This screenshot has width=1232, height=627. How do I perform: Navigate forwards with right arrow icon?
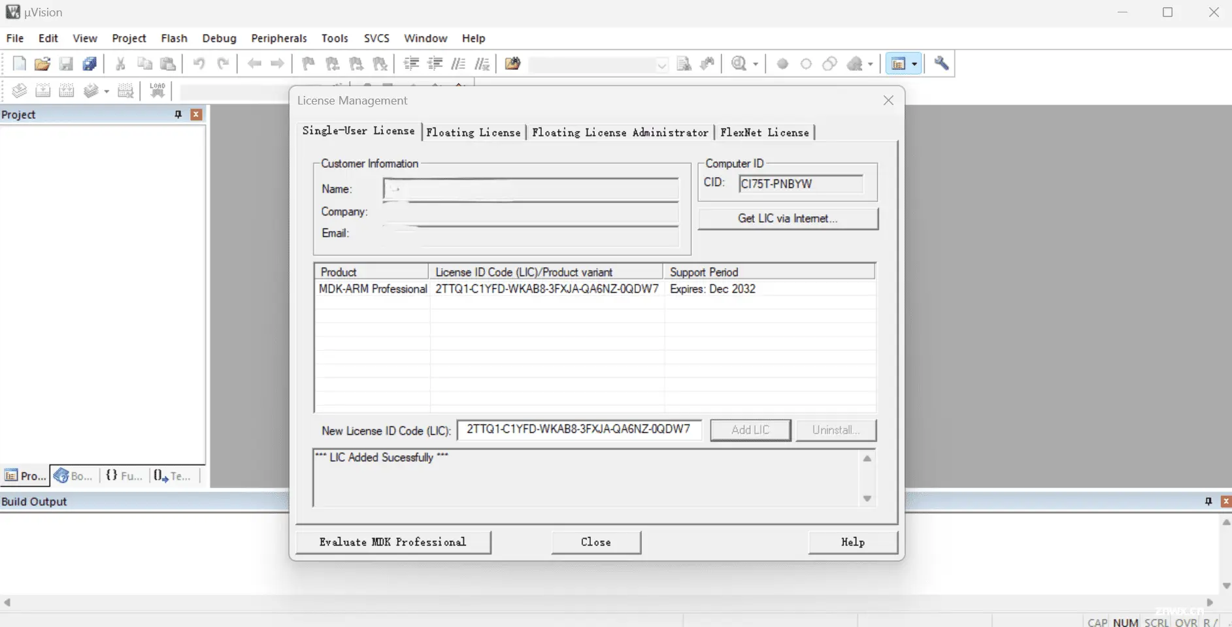pos(278,63)
